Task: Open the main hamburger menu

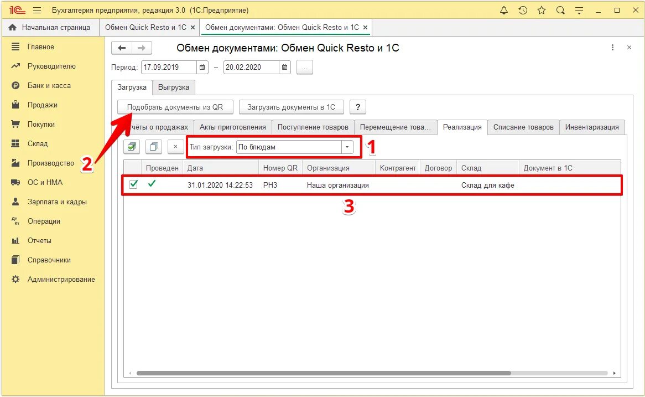Action: 37,11
